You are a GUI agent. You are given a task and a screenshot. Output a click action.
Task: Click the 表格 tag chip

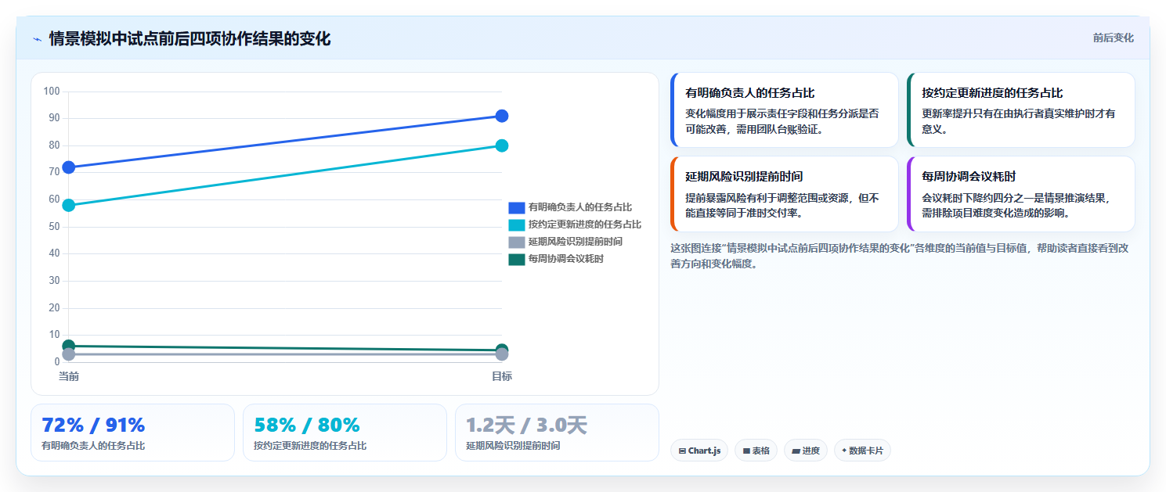point(756,451)
